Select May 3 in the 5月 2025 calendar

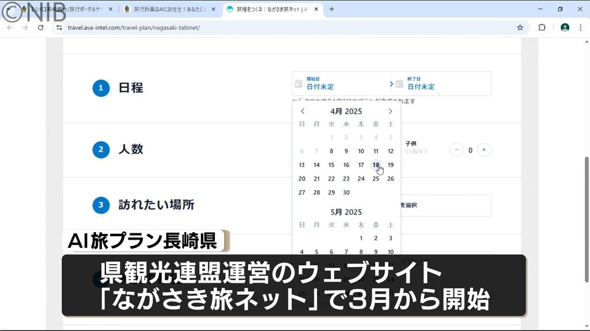[x=391, y=238]
